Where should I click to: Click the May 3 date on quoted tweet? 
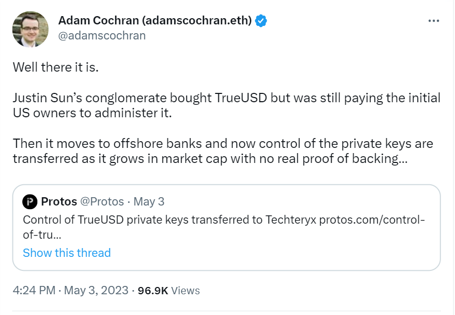[x=150, y=202]
